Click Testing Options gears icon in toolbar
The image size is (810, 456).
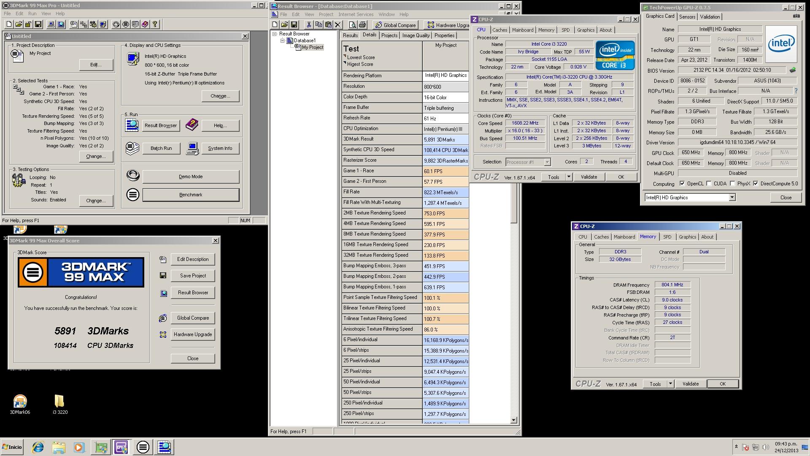(93, 24)
